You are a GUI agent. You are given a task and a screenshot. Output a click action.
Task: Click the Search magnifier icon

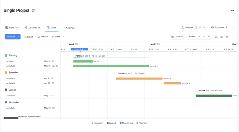coord(25,37)
